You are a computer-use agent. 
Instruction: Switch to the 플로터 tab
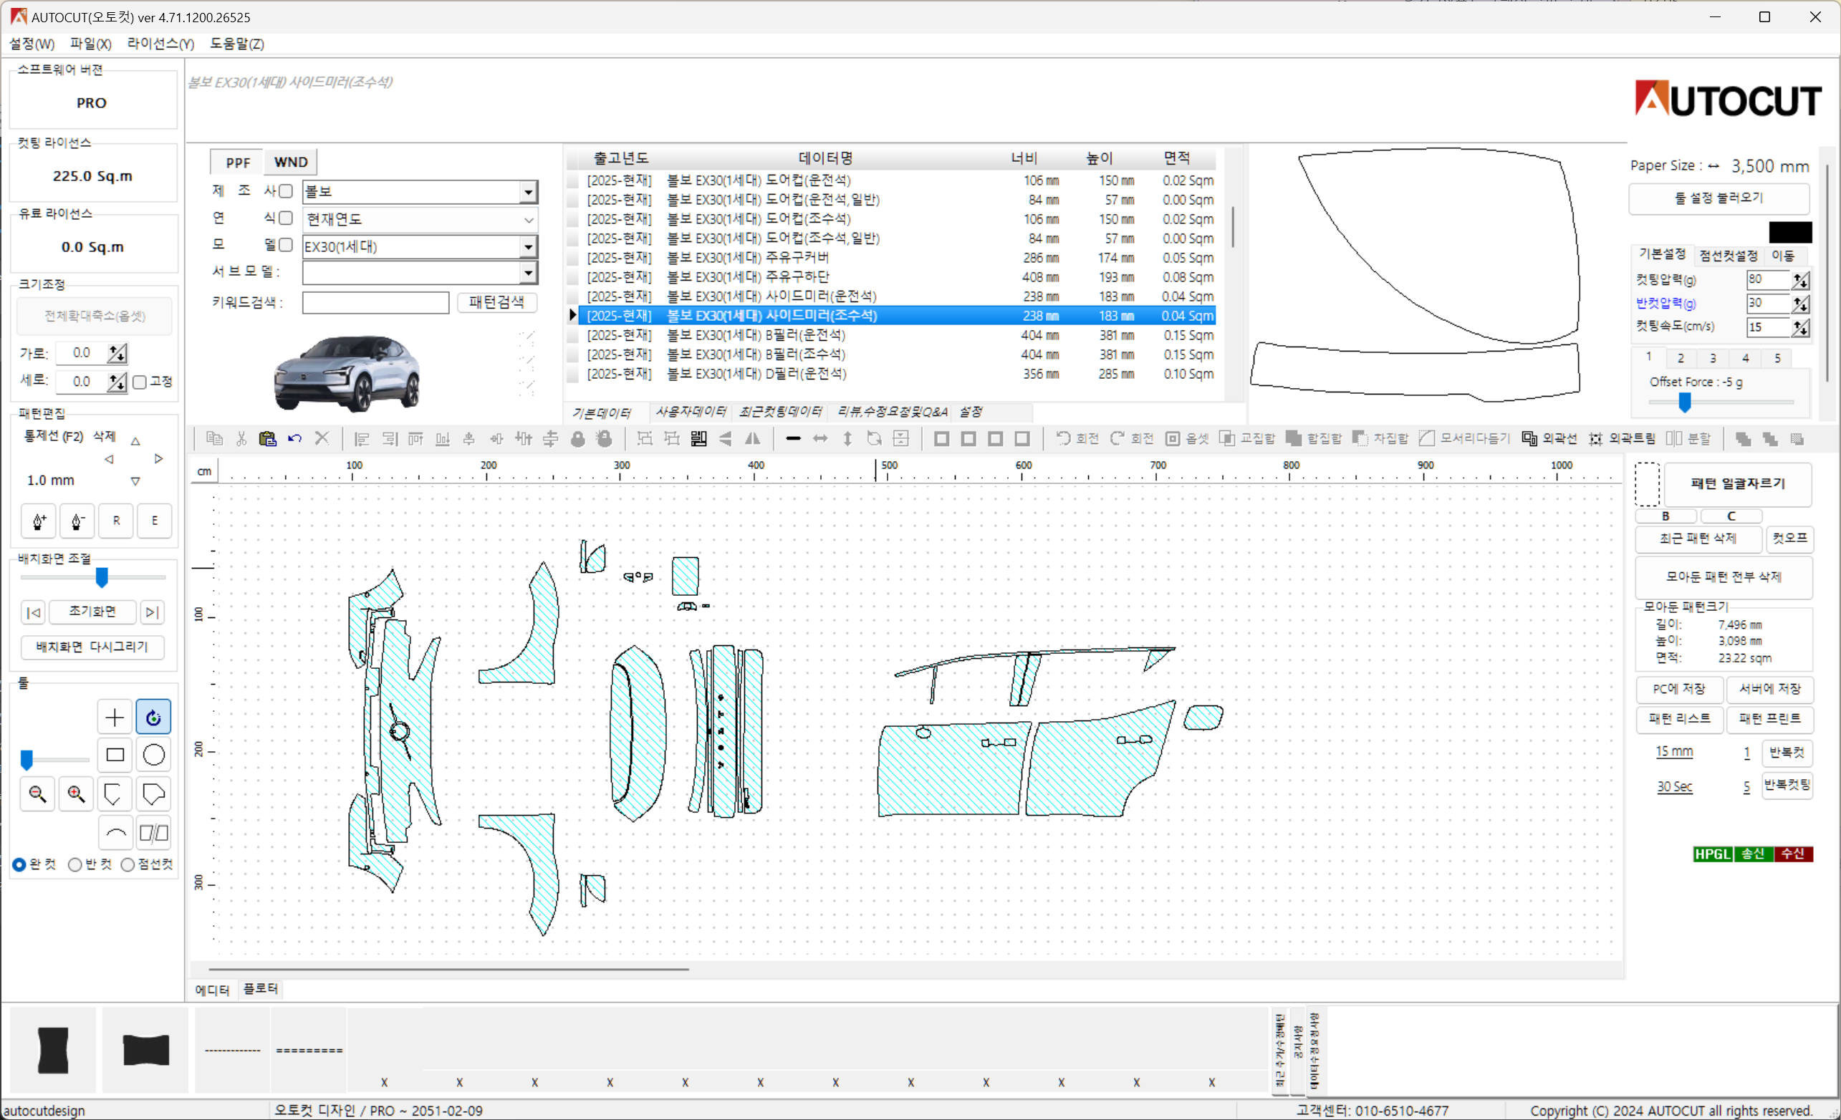[x=260, y=988]
